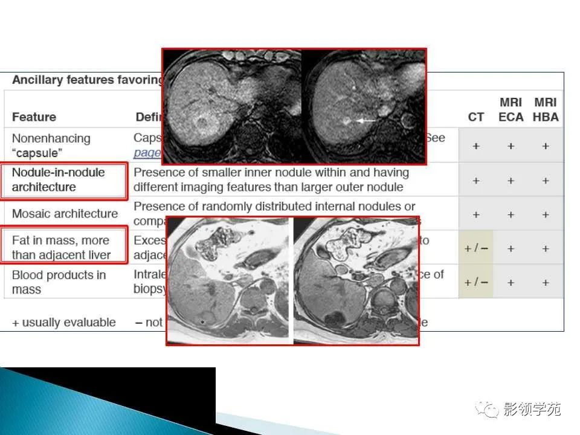
Task: Select the 'Nodule-in-nodule architecture' highlighted box
Action: (x=64, y=181)
